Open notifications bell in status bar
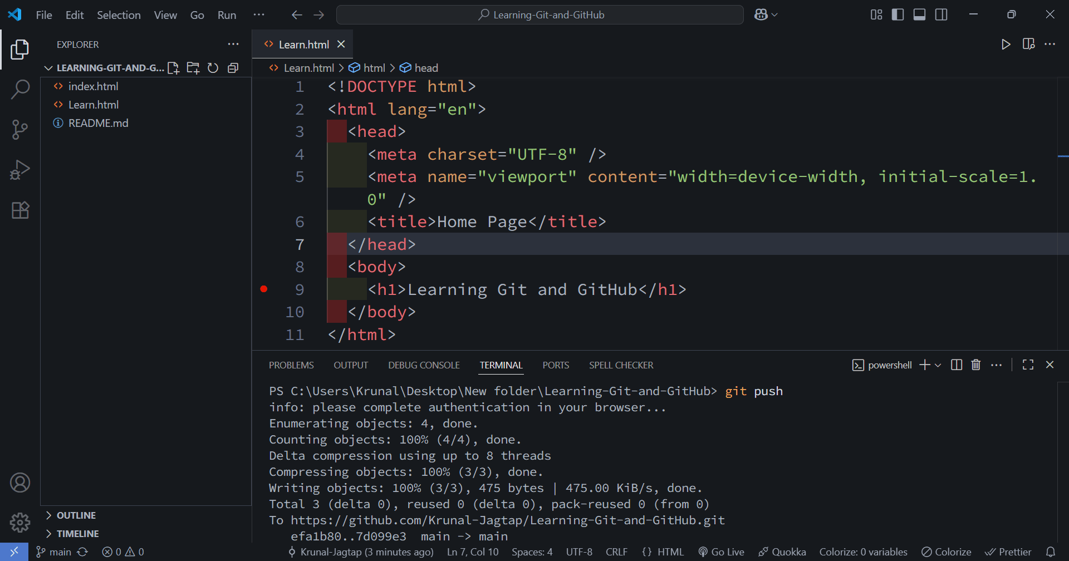The image size is (1069, 561). [1051, 552]
